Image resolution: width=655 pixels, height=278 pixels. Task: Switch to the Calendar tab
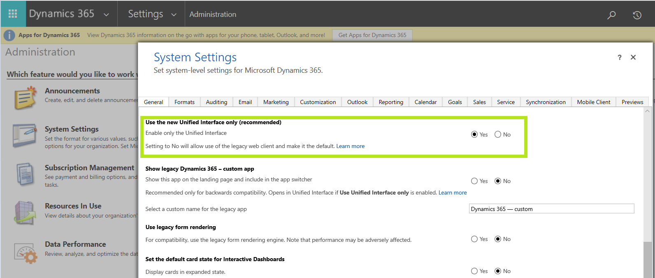click(x=426, y=102)
